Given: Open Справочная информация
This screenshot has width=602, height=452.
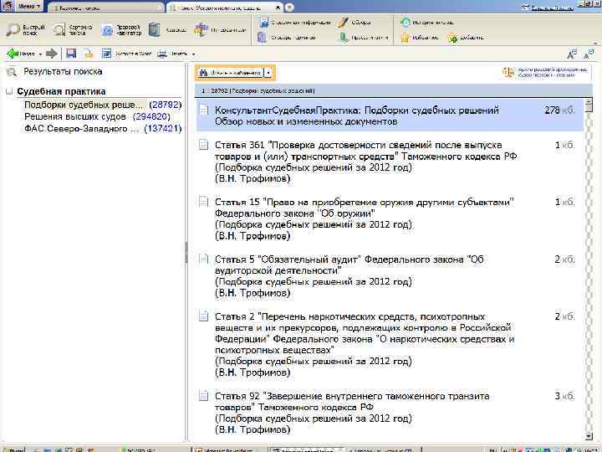Looking at the screenshot, I should click(295, 23).
